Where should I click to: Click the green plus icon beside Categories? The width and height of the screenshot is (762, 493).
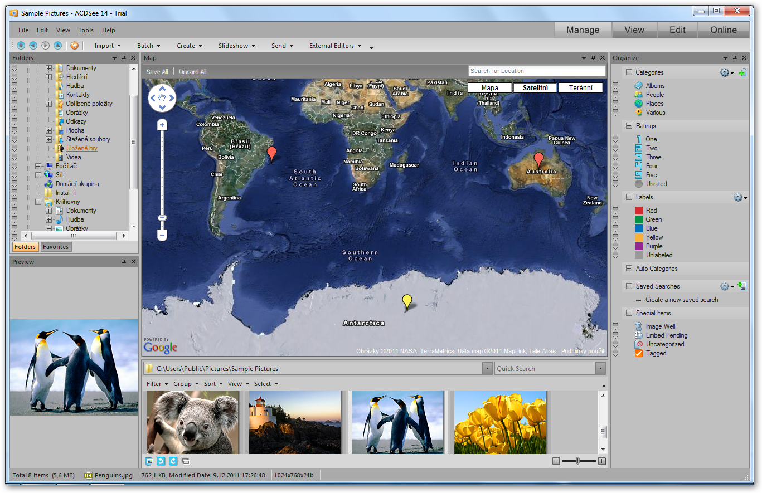742,72
